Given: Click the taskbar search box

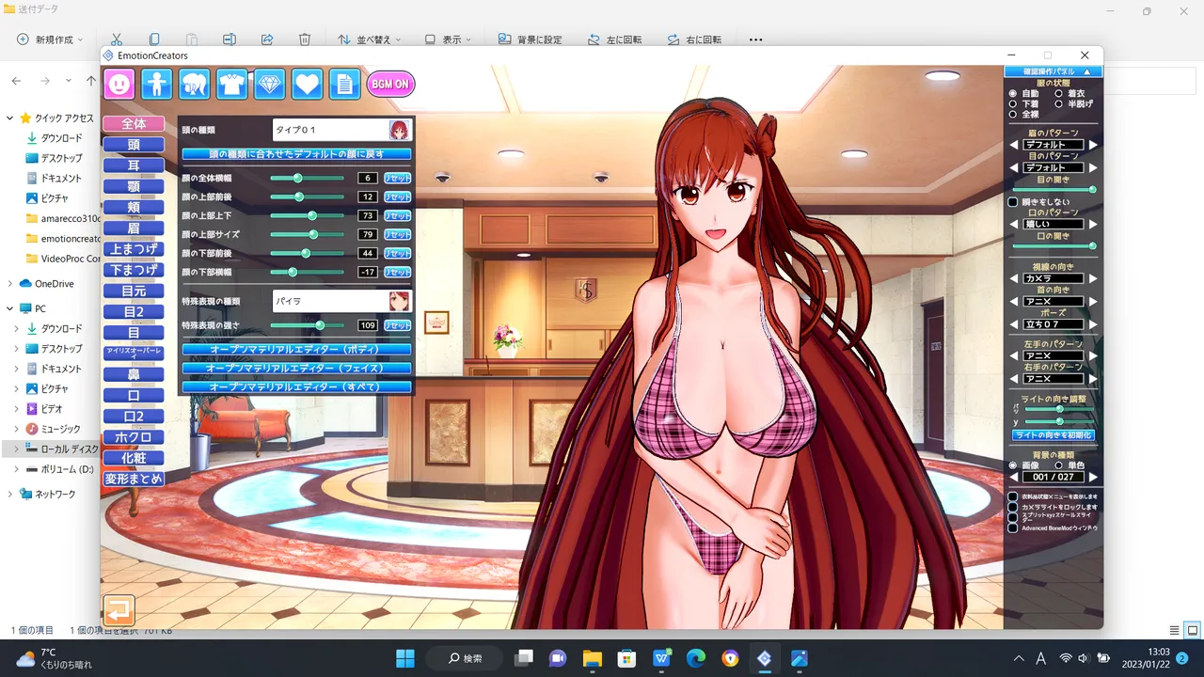Looking at the screenshot, I should pyautogui.click(x=463, y=658).
